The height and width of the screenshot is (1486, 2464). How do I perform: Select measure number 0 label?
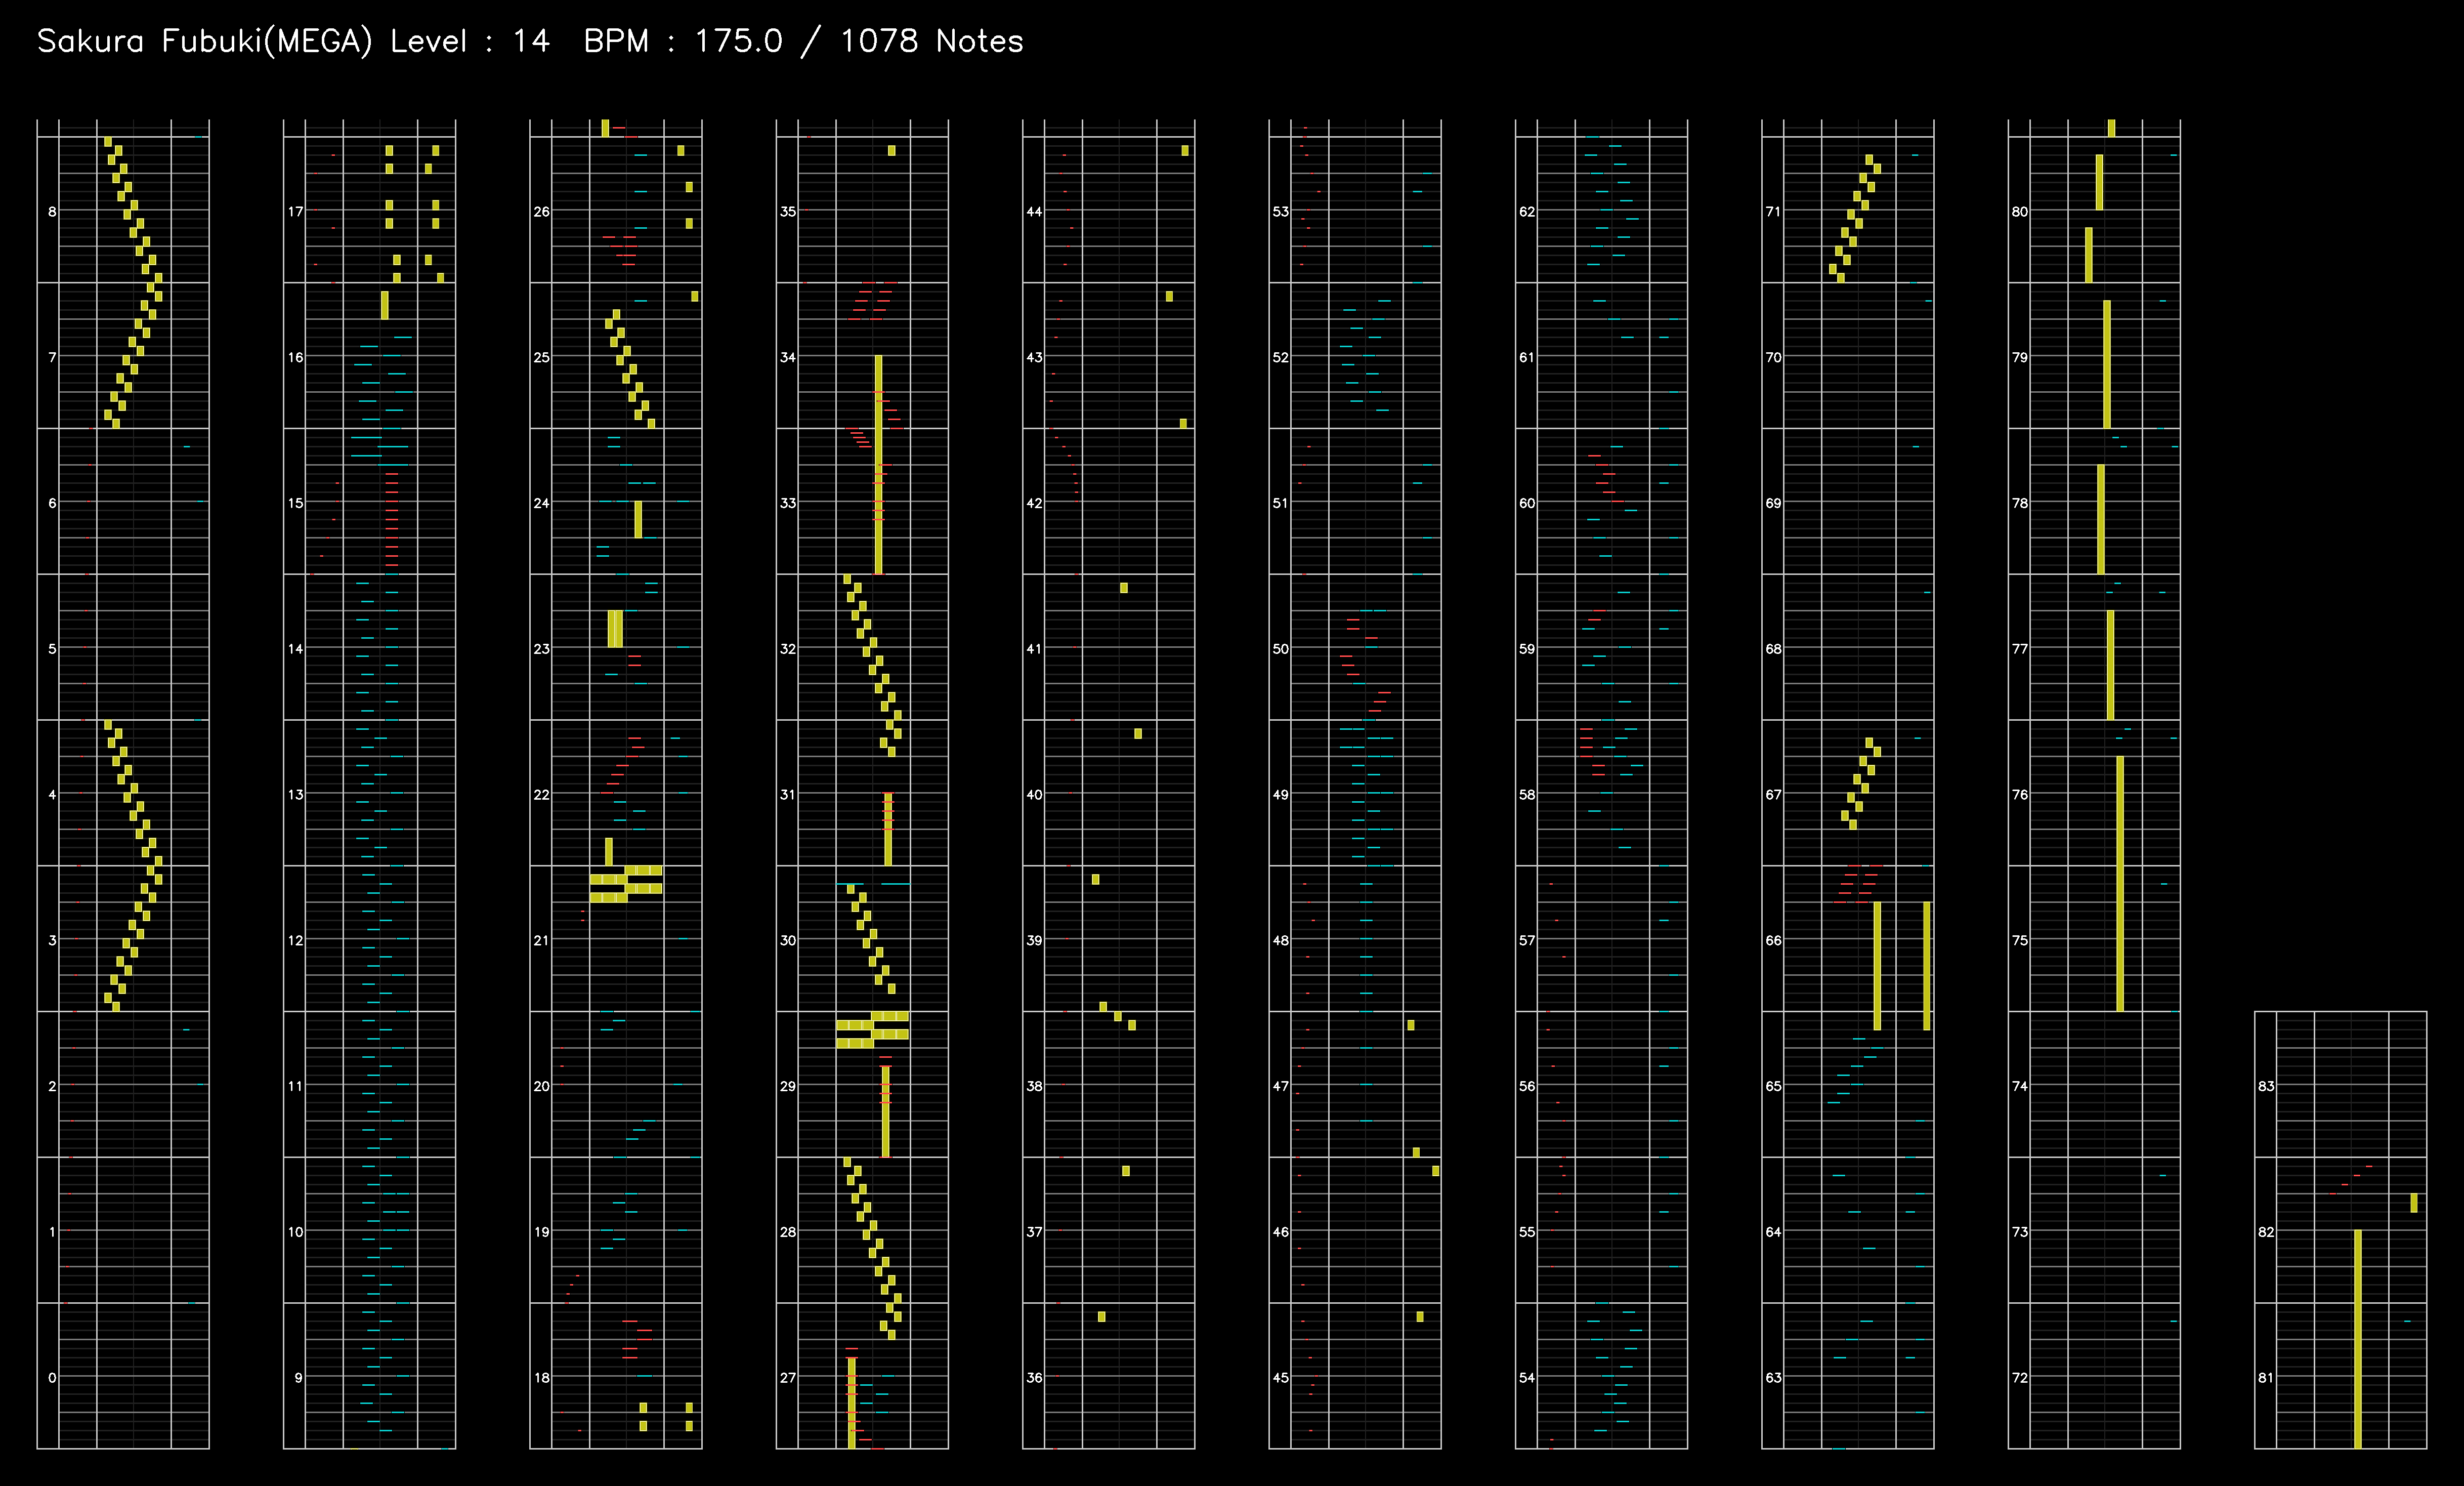(52, 1378)
